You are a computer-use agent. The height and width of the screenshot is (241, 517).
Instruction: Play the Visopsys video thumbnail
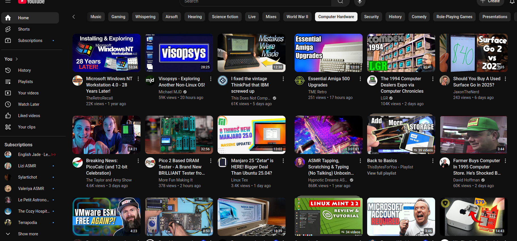point(179,53)
